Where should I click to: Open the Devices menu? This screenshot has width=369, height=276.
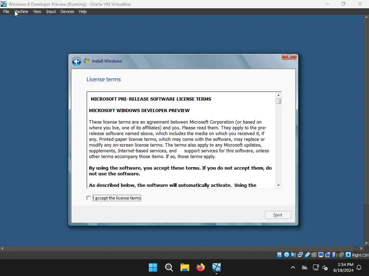67,11
